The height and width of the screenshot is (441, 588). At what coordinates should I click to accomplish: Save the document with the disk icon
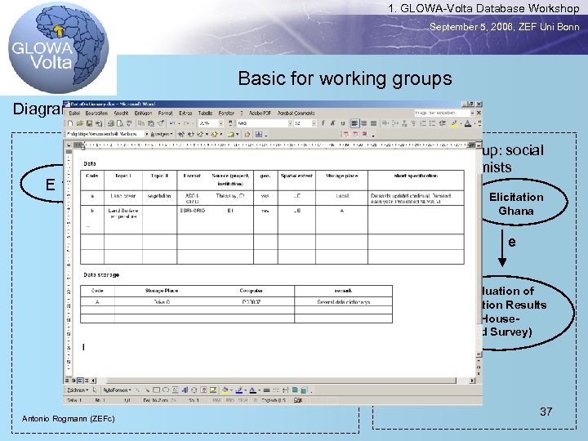pyautogui.click(x=89, y=123)
